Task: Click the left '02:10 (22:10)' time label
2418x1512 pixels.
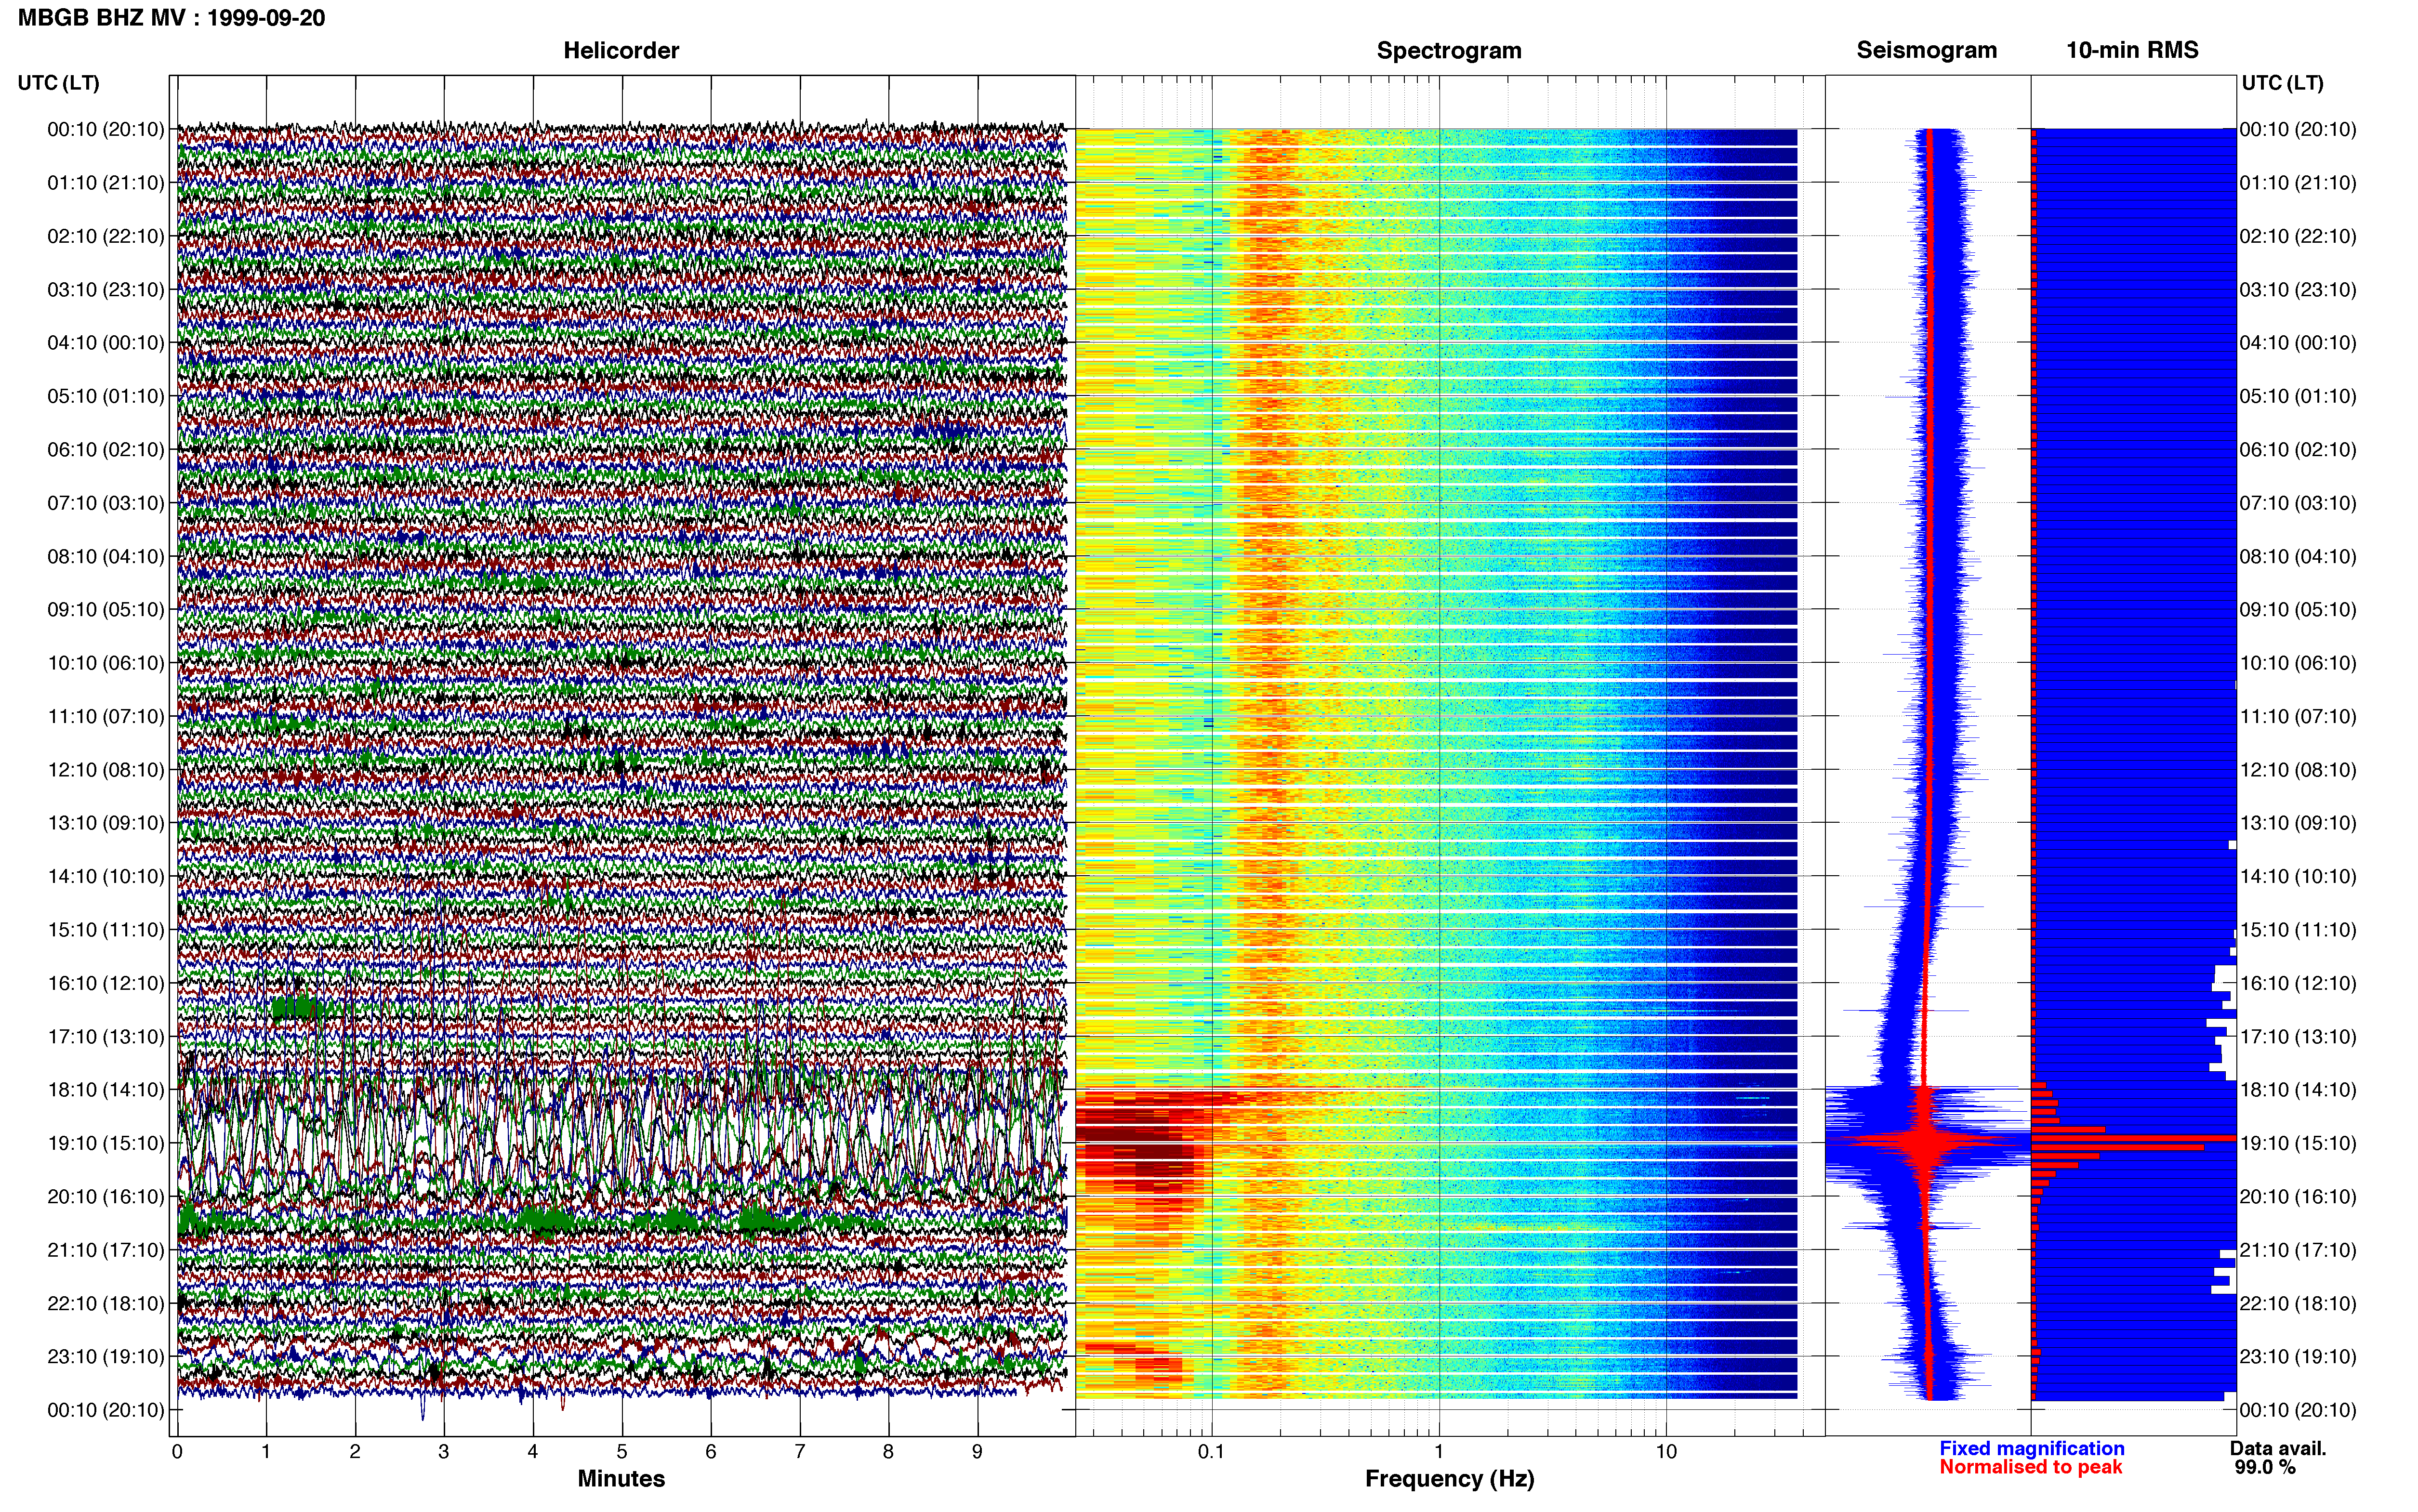Action: coord(106,236)
